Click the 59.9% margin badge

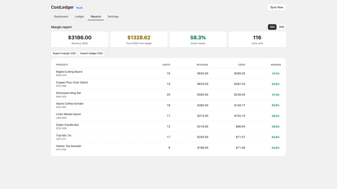(x=275, y=127)
